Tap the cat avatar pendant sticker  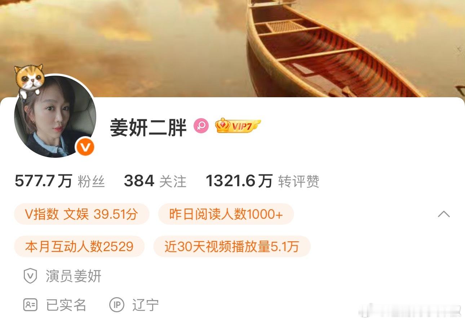click(29, 80)
